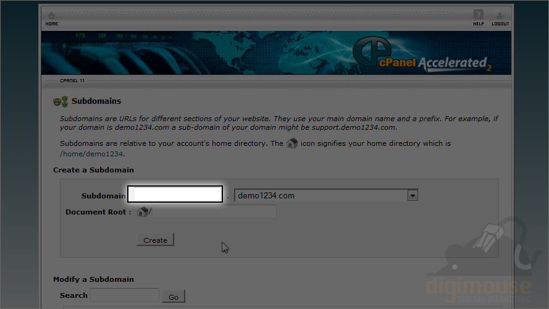Select the HOME text label in navigation
The image size is (549, 309).
coord(52,24)
